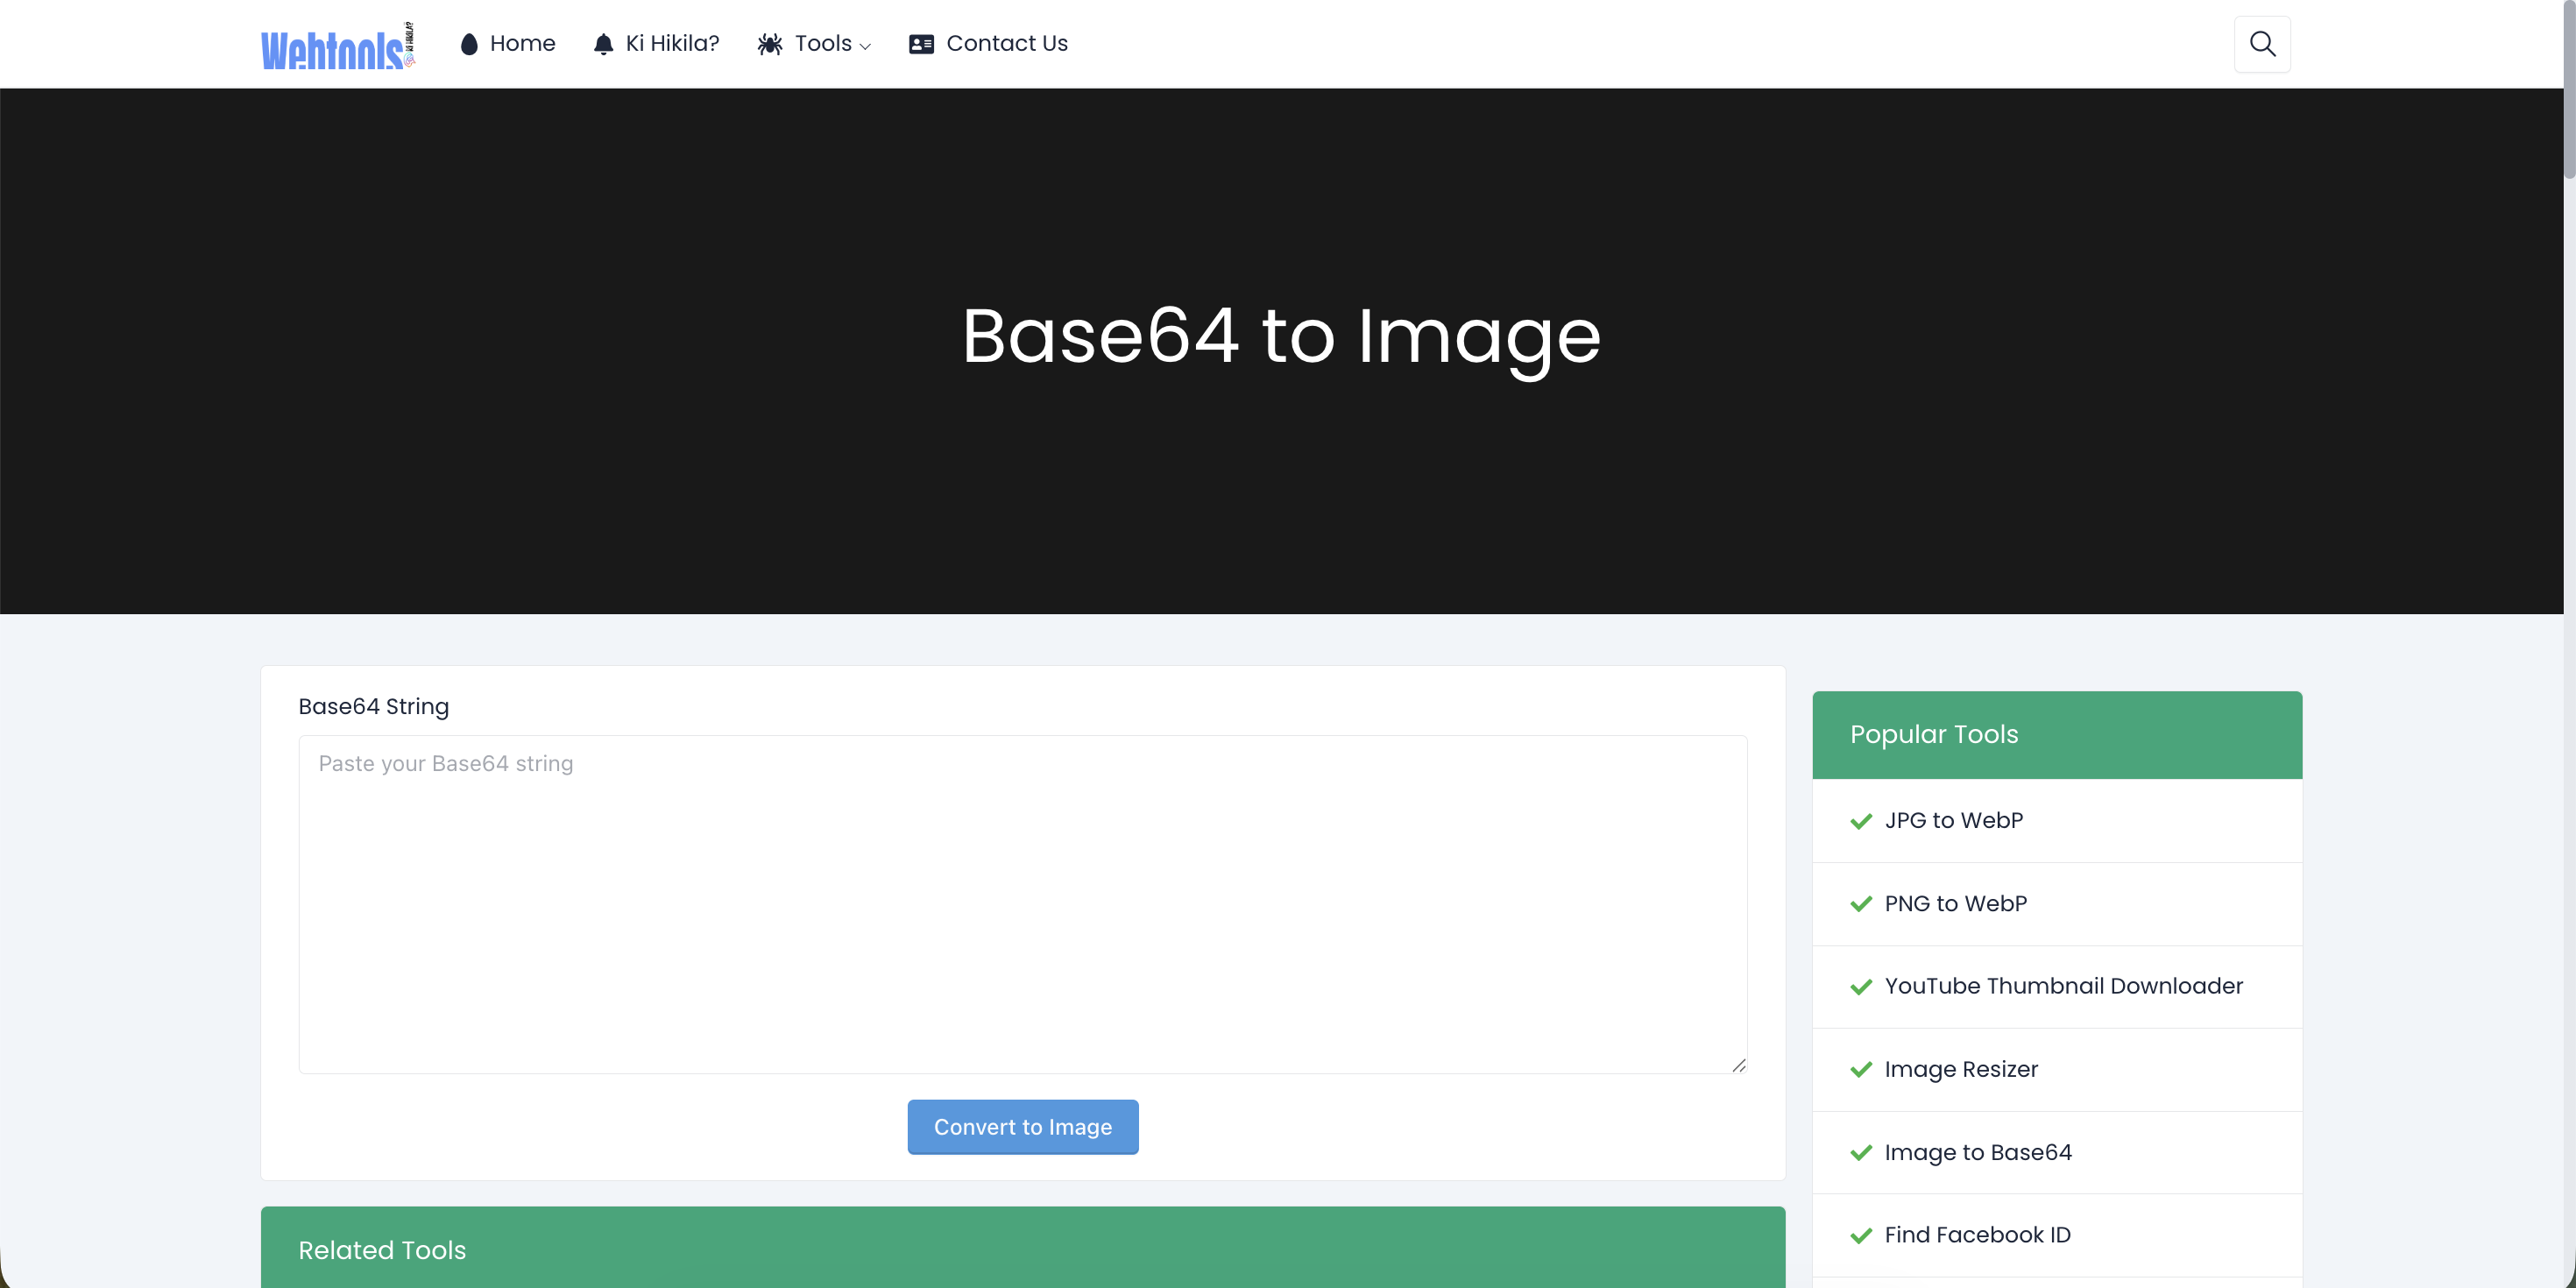Open the Contact Us menu item
This screenshot has height=1288, width=2576.
point(1007,44)
